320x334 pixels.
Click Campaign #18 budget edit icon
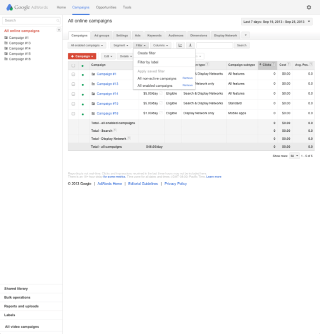tap(161, 113)
